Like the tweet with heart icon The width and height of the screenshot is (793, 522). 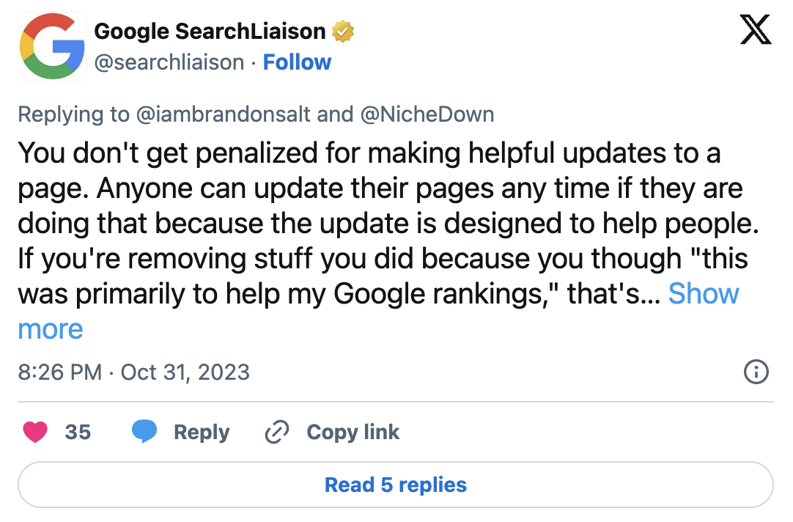coord(35,432)
